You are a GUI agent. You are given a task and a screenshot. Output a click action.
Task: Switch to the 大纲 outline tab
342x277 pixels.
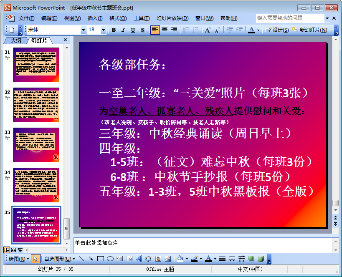click(x=16, y=40)
